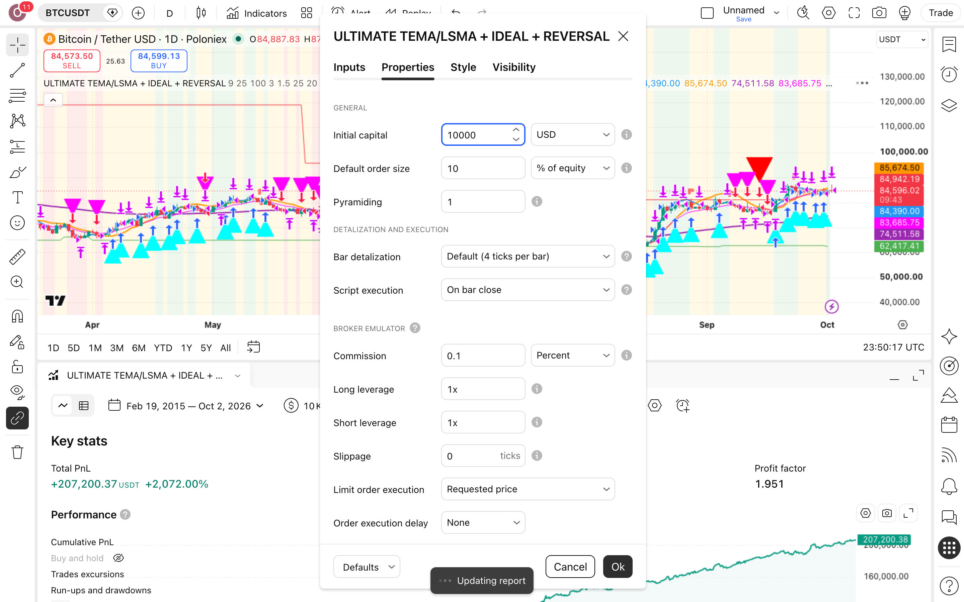Take a snapshot with camera icon
Image resolution: width=964 pixels, height=602 pixels.
pyautogui.click(x=879, y=13)
